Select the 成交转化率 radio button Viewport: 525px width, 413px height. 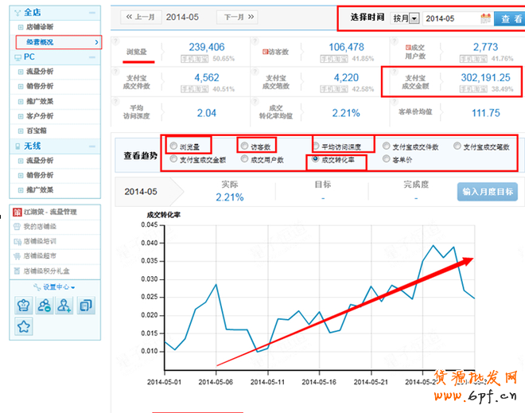pyautogui.click(x=316, y=158)
